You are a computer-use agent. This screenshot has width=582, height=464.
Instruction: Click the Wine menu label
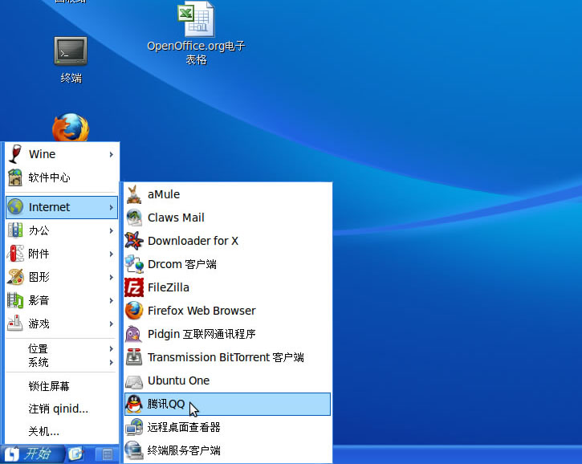pos(43,154)
